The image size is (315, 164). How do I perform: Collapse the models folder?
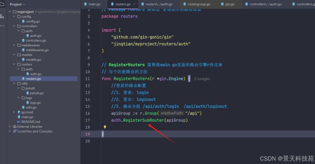coord(14,55)
